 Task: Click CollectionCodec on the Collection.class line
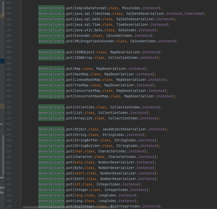125,107
